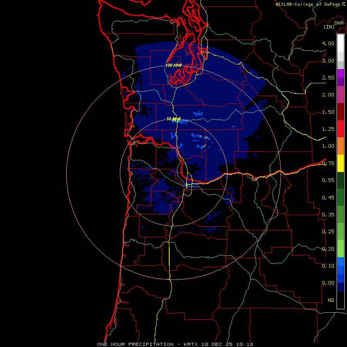Click the 1.00 legend value
Screen dimensions: 347x347
[x=328, y=146]
